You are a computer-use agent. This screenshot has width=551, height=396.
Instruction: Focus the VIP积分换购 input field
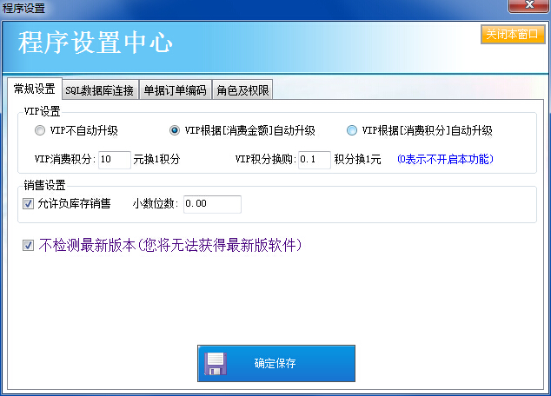tap(315, 160)
